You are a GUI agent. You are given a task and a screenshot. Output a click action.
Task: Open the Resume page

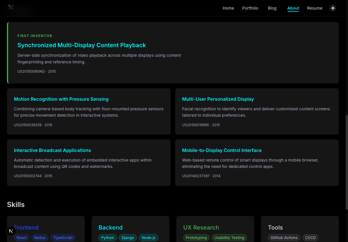pos(315,8)
